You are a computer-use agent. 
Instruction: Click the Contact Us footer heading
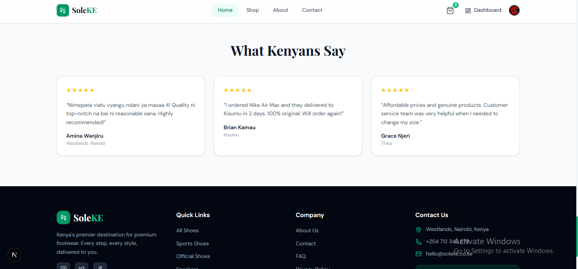click(432, 215)
